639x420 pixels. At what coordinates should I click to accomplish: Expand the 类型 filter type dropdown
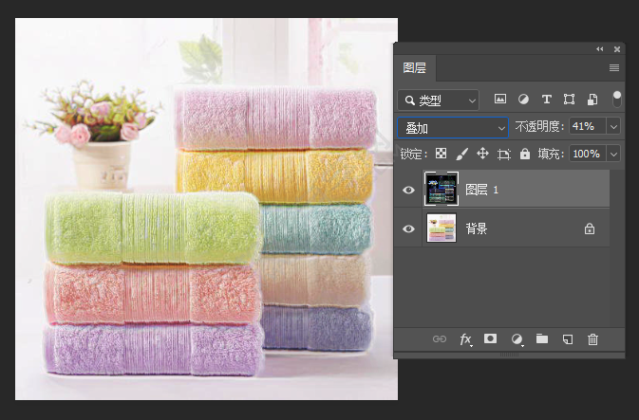pos(439,100)
